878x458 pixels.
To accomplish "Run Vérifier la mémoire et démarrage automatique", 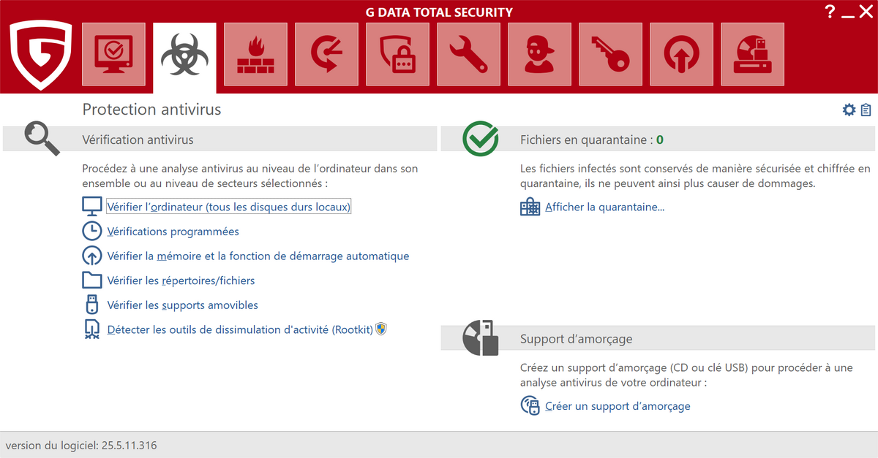I will tap(258, 256).
